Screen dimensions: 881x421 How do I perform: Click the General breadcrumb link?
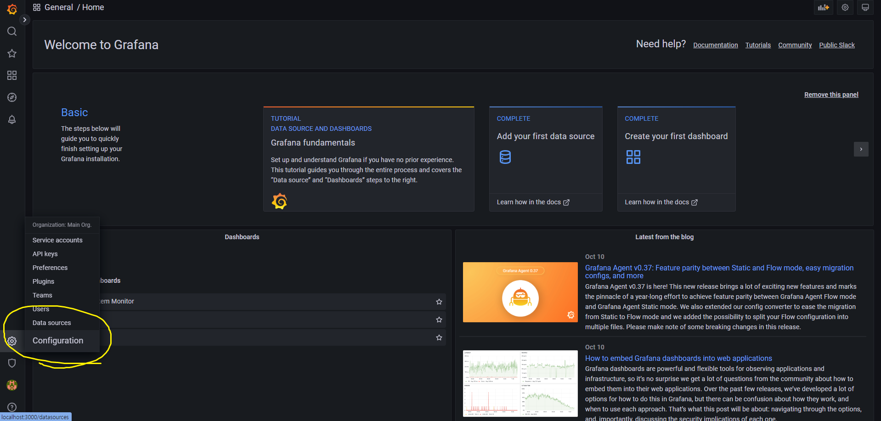[x=59, y=7]
